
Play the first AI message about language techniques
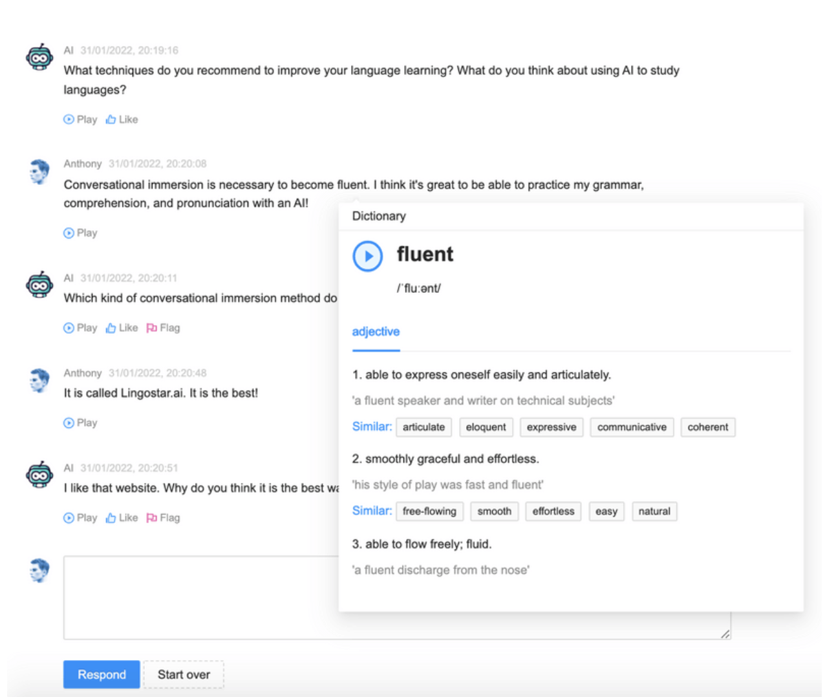click(x=80, y=120)
